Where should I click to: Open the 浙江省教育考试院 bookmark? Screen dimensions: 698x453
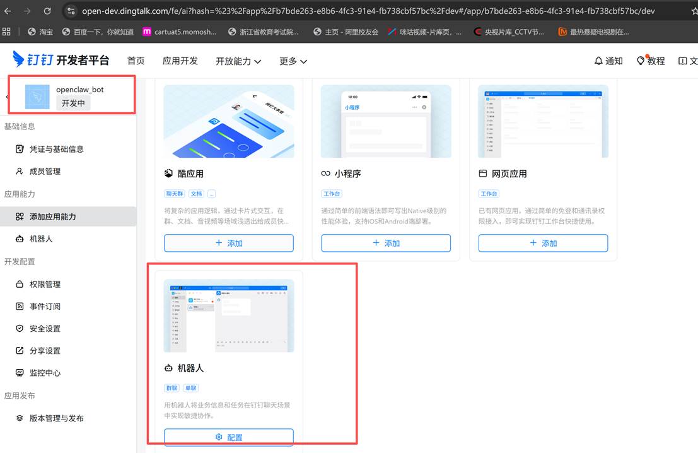pyautogui.click(x=263, y=32)
